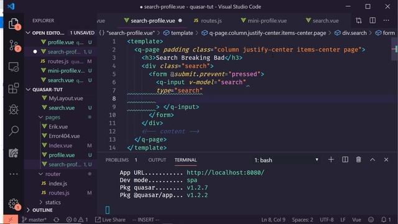Open Index.vue in pages folder
398x224 pixels.
pyautogui.click(x=60, y=146)
